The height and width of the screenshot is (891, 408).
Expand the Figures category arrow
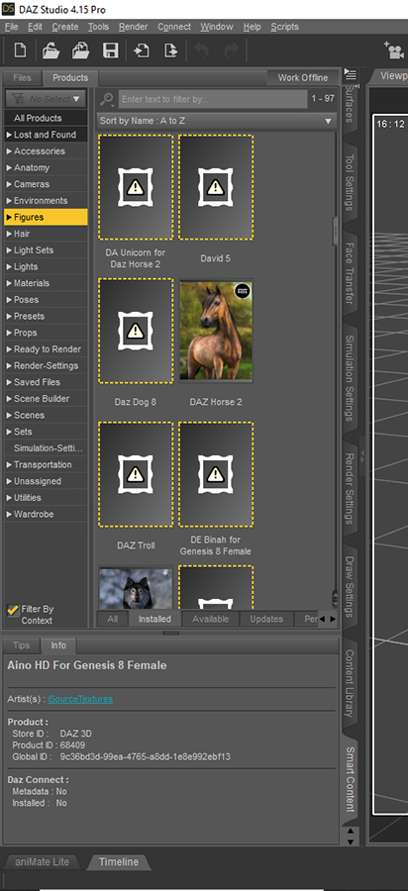(9, 217)
